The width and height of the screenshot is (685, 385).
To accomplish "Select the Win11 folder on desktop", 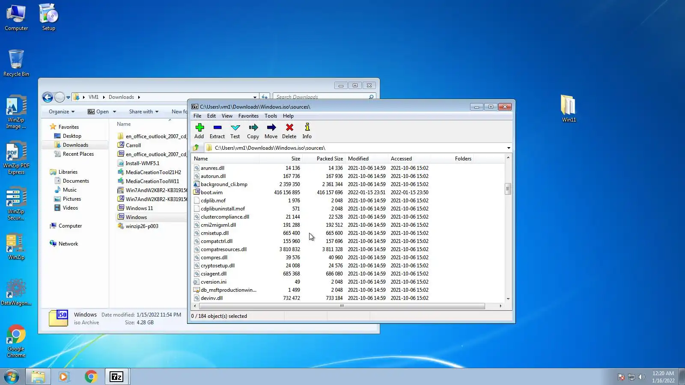I will pos(569,109).
